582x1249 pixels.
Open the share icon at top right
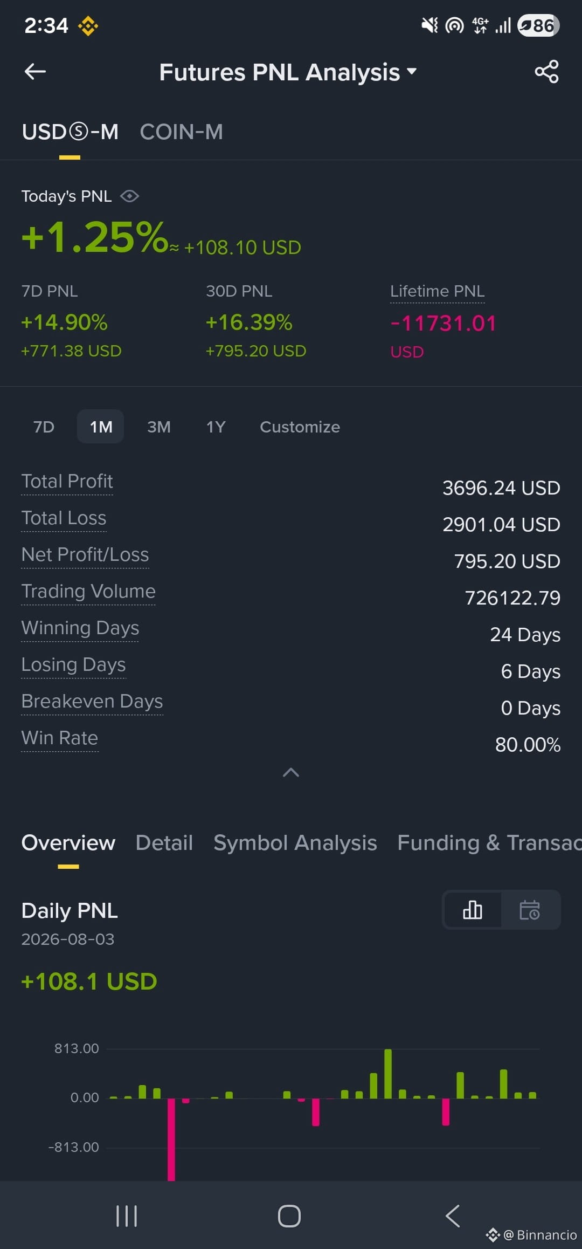[x=546, y=72]
